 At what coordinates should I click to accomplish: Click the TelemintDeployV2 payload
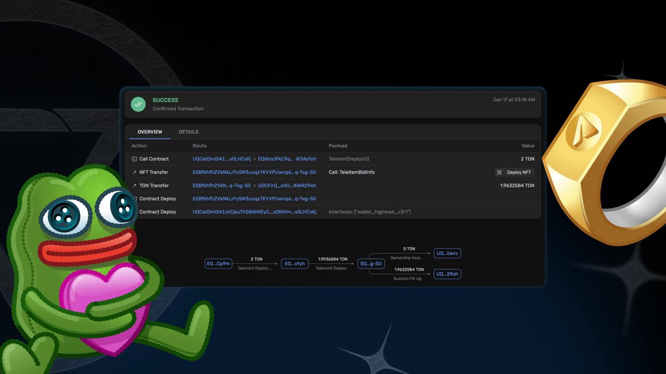pyautogui.click(x=349, y=159)
